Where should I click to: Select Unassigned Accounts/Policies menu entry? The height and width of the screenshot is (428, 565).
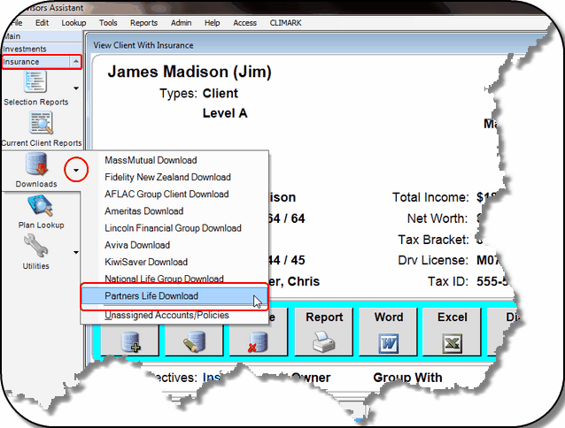[x=166, y=315]
